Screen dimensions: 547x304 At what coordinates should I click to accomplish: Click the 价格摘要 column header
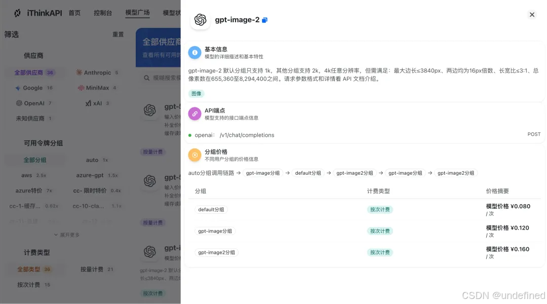coord(497,191)
